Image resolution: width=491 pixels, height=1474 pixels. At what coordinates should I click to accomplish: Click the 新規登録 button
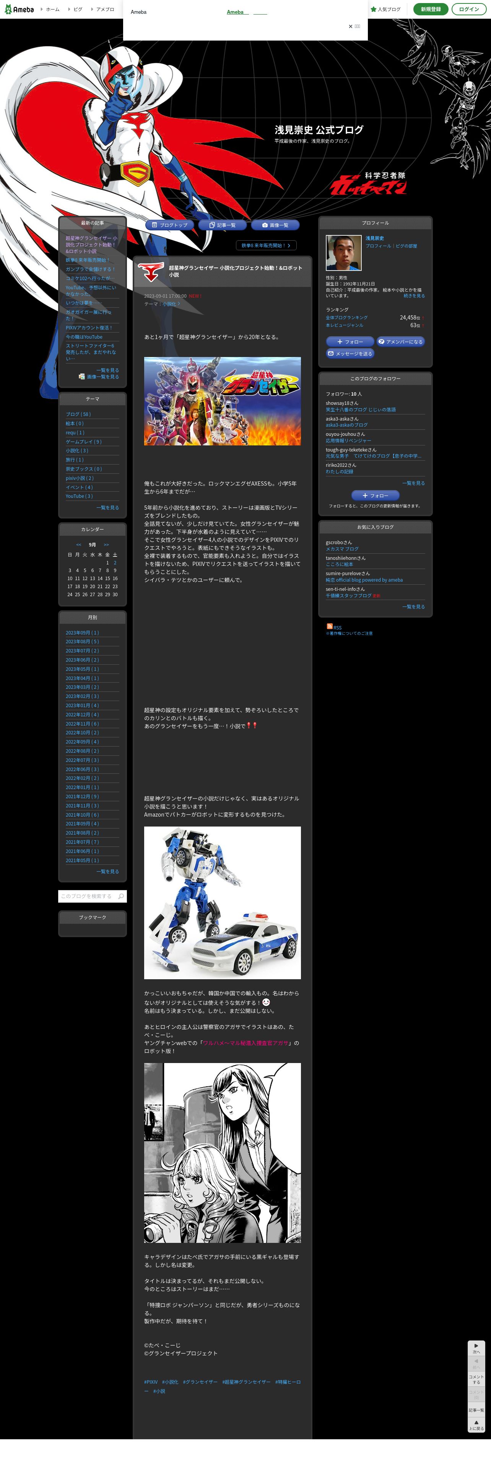point(431,9)
